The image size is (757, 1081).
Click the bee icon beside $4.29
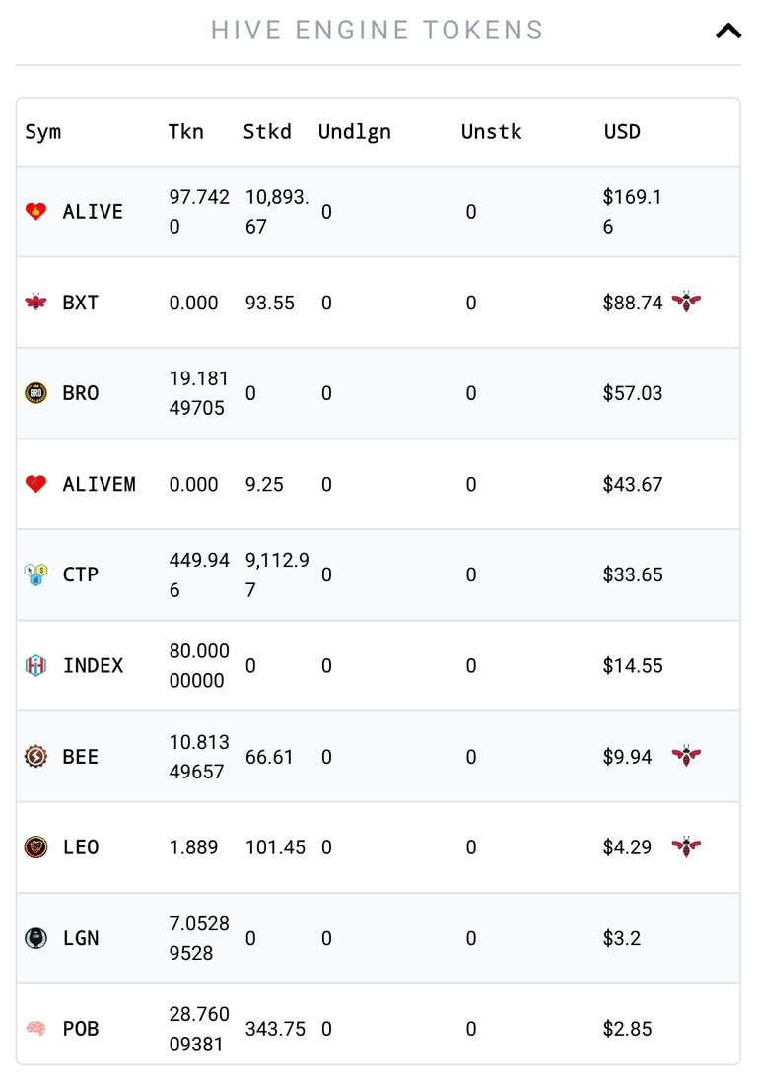click(x=686, y=846)
